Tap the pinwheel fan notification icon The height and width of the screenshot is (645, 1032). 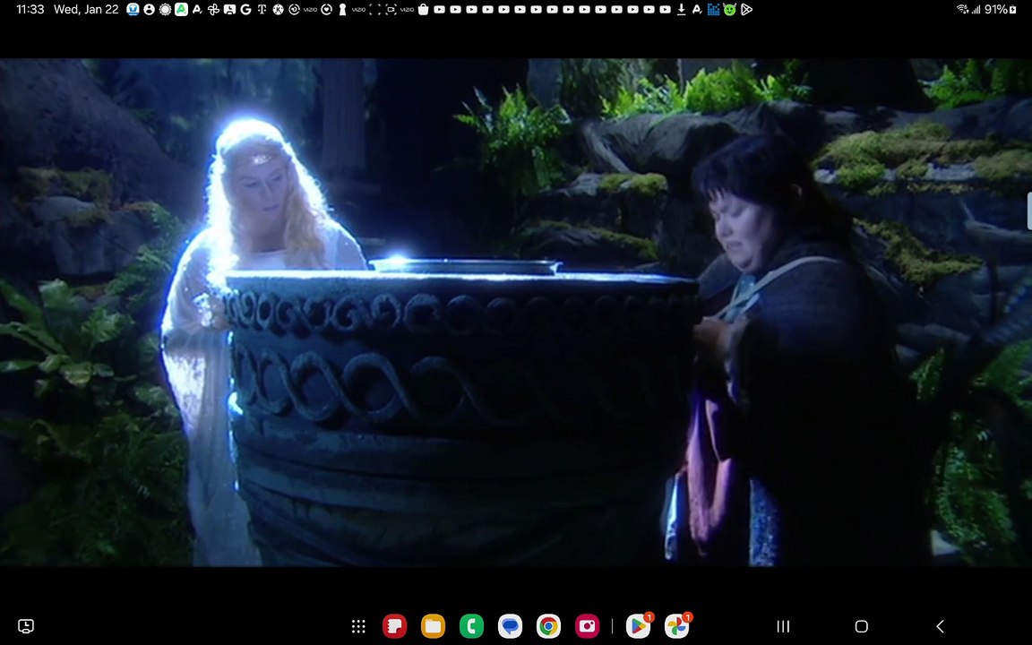[x=213, y=9]
